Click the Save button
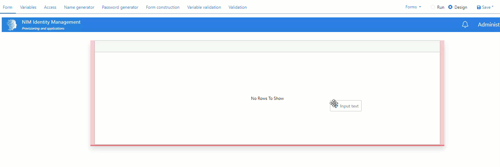Image resolution: width=500 pixels, height=167 pixels. pyautogui.click(x=485, y=7)
